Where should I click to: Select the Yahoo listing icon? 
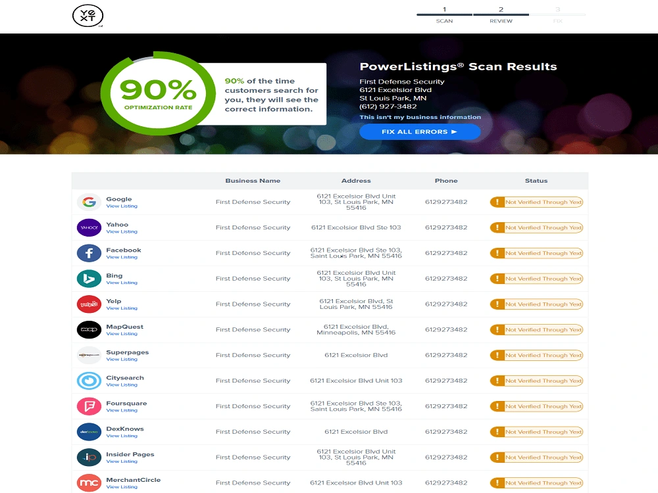pos(89,227)
